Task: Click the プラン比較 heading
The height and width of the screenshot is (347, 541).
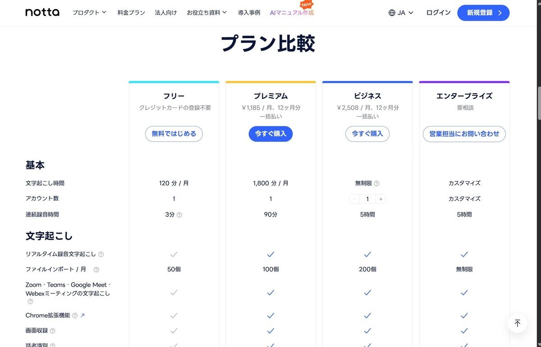Action: [x=268, y=44]
